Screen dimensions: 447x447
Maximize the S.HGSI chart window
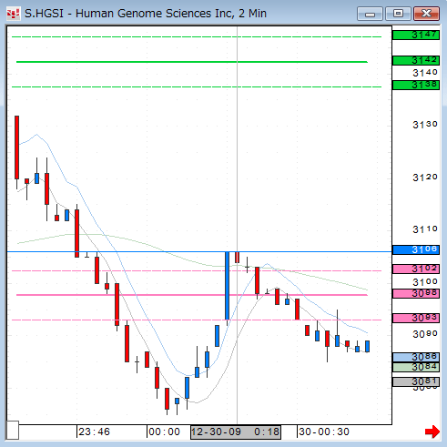coord(398,14)
